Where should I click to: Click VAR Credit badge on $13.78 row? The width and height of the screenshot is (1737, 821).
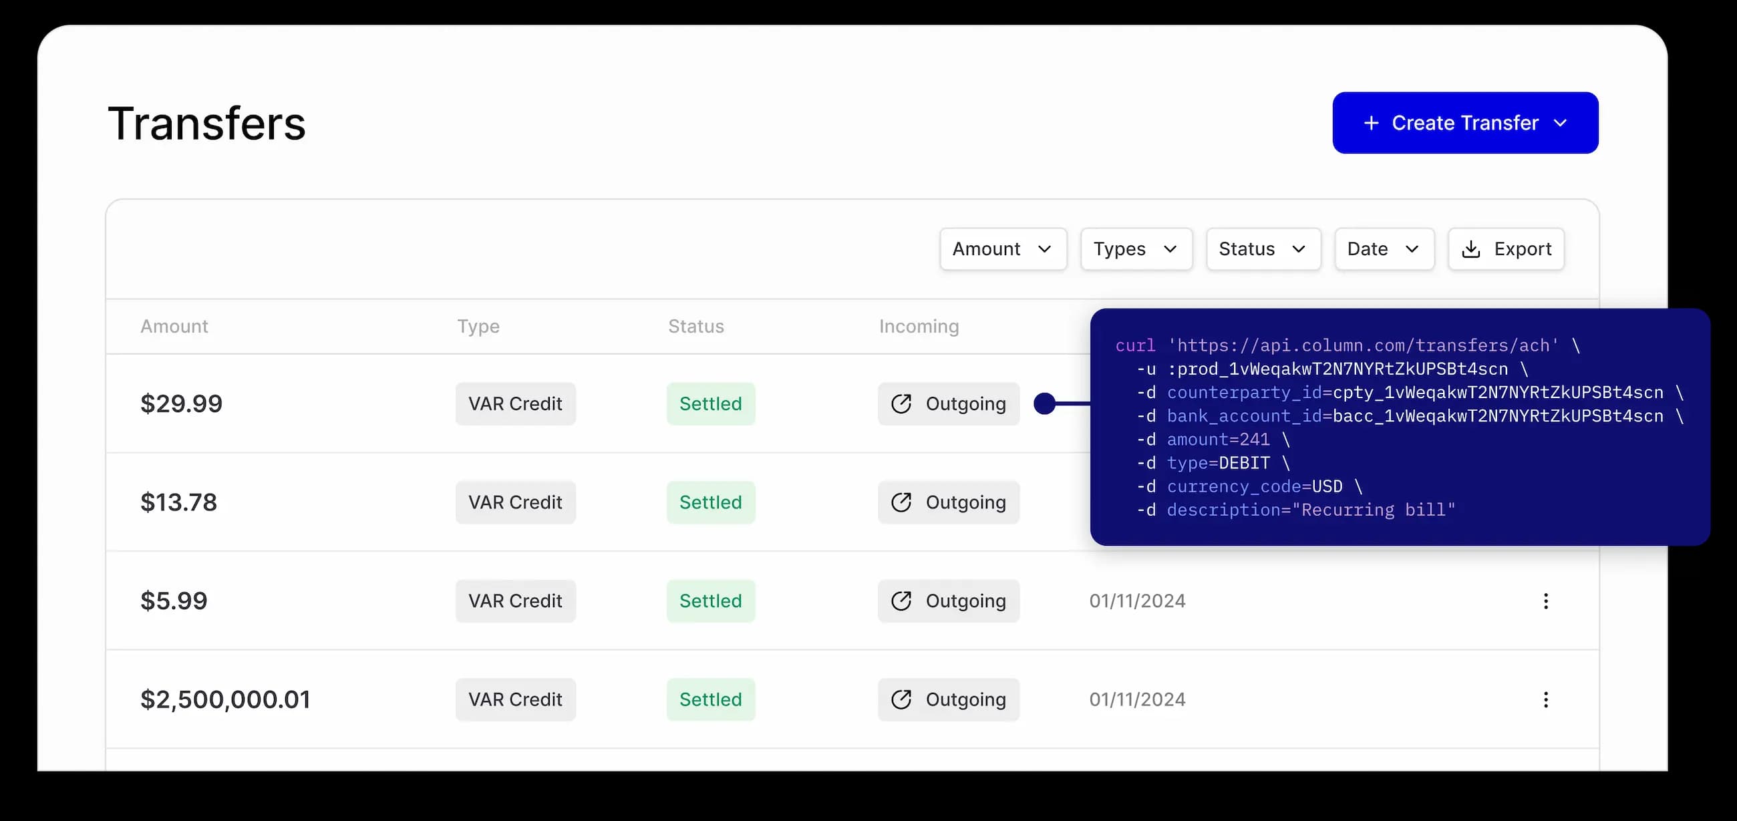[x=515, y=502]
